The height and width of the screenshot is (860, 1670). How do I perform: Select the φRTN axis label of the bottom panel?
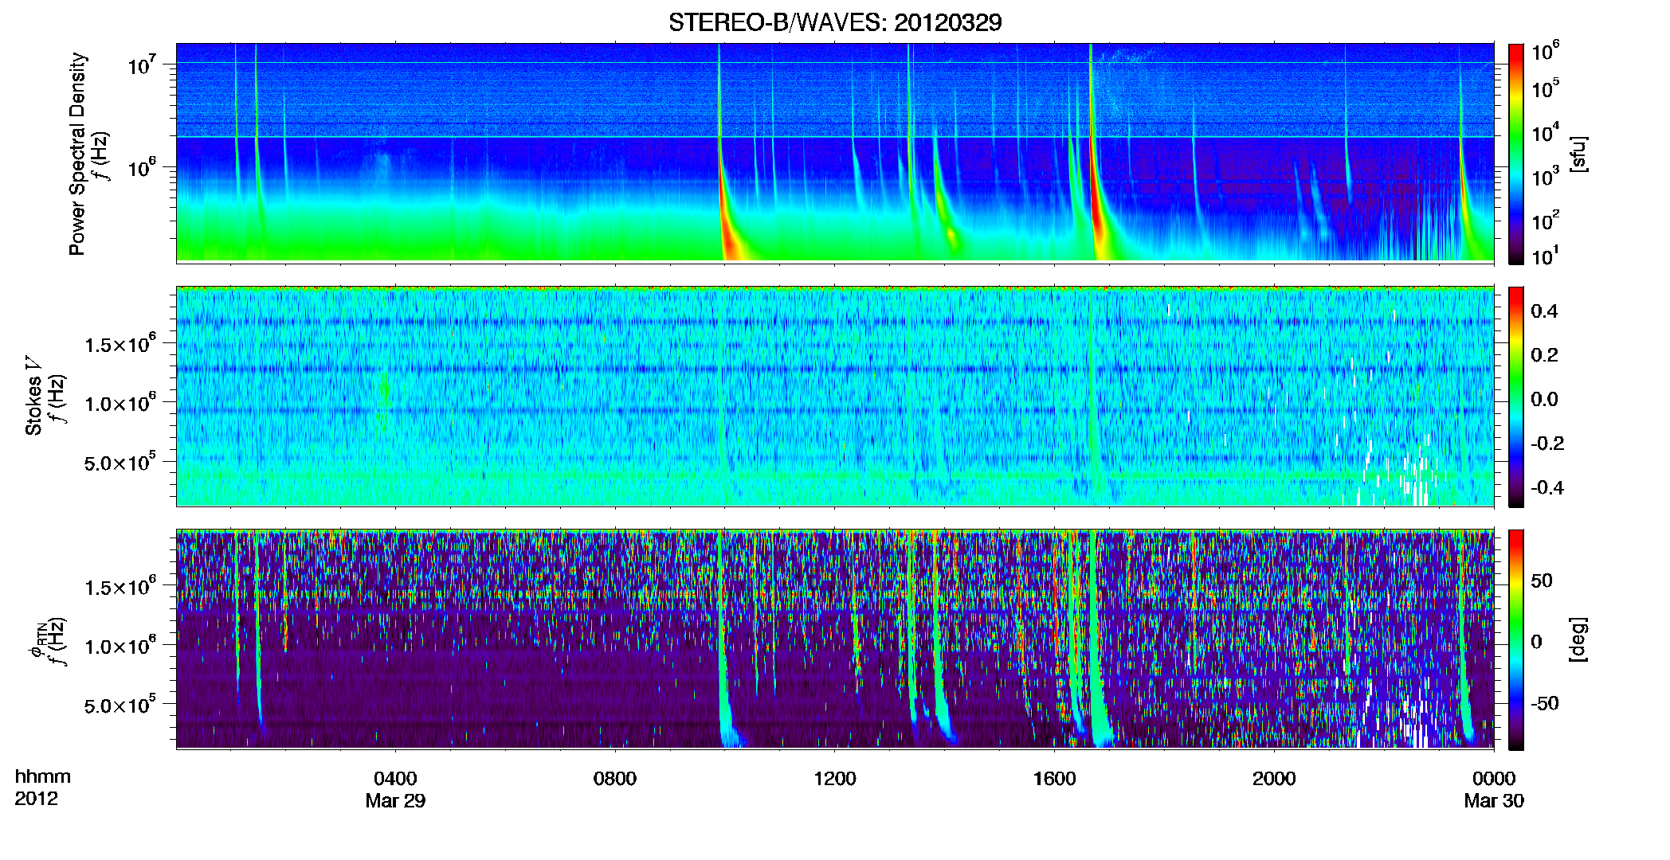[38, 639]
